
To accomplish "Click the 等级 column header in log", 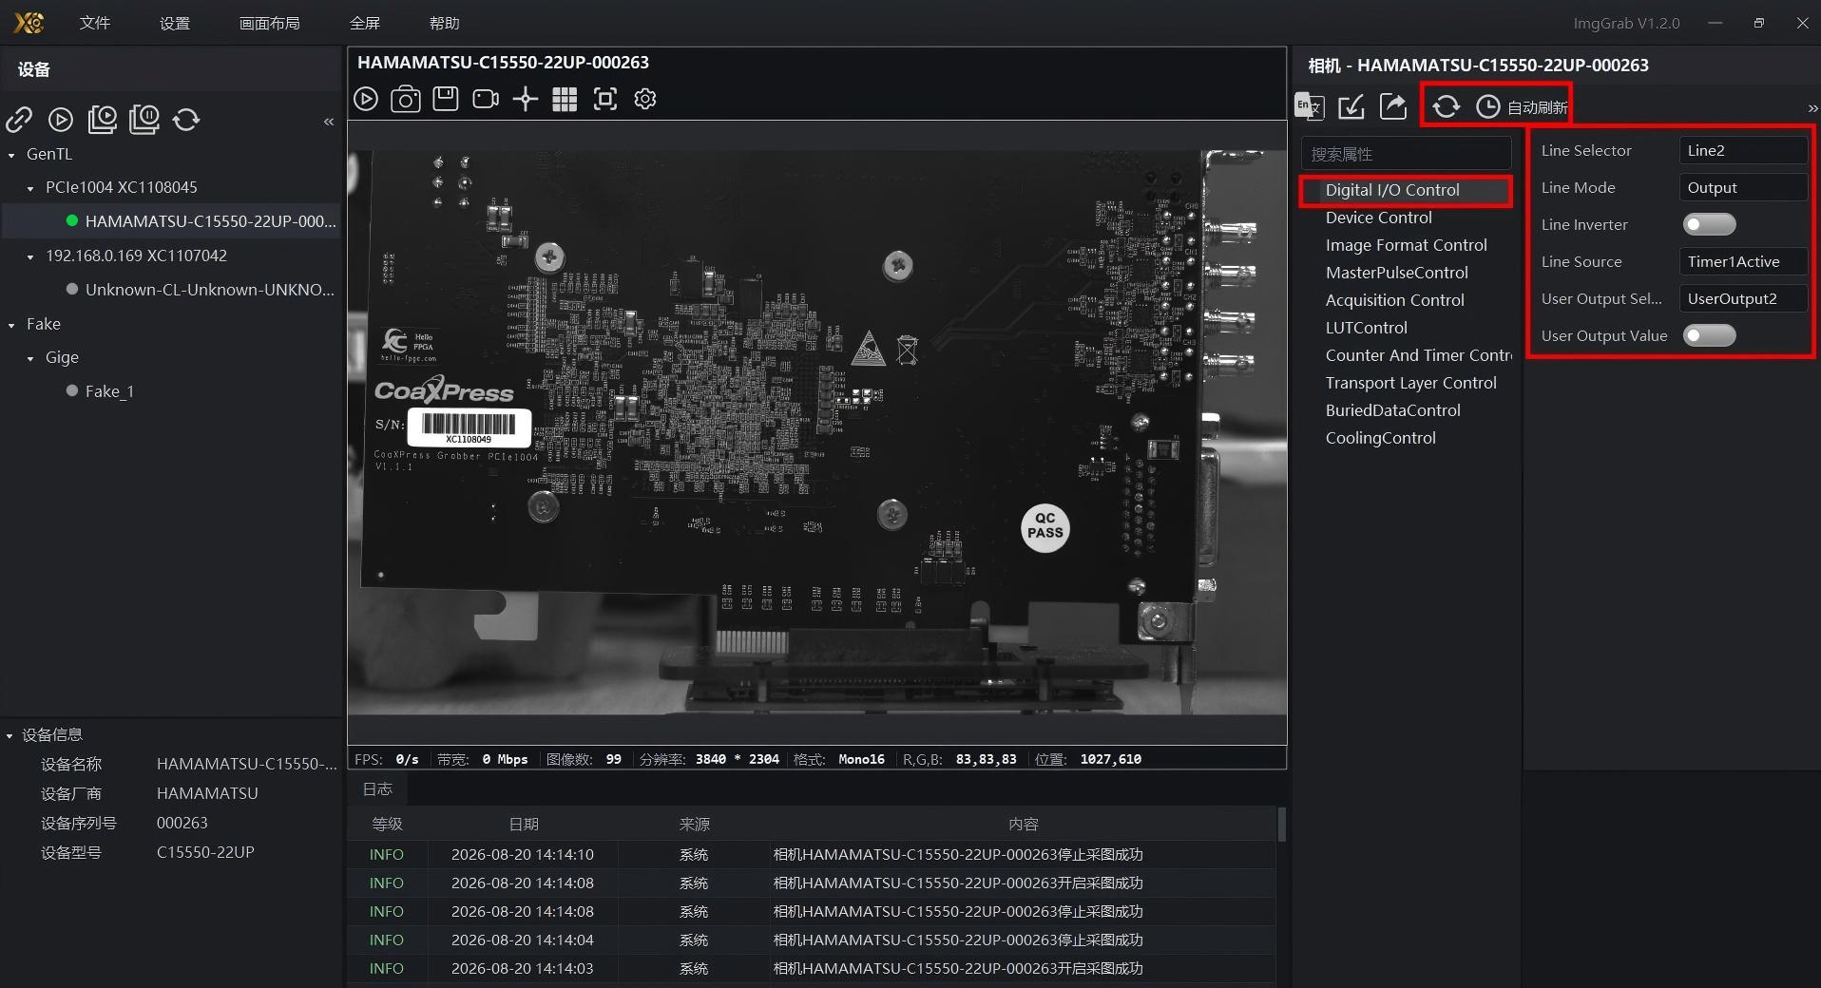I will click(x=388, y=825).
